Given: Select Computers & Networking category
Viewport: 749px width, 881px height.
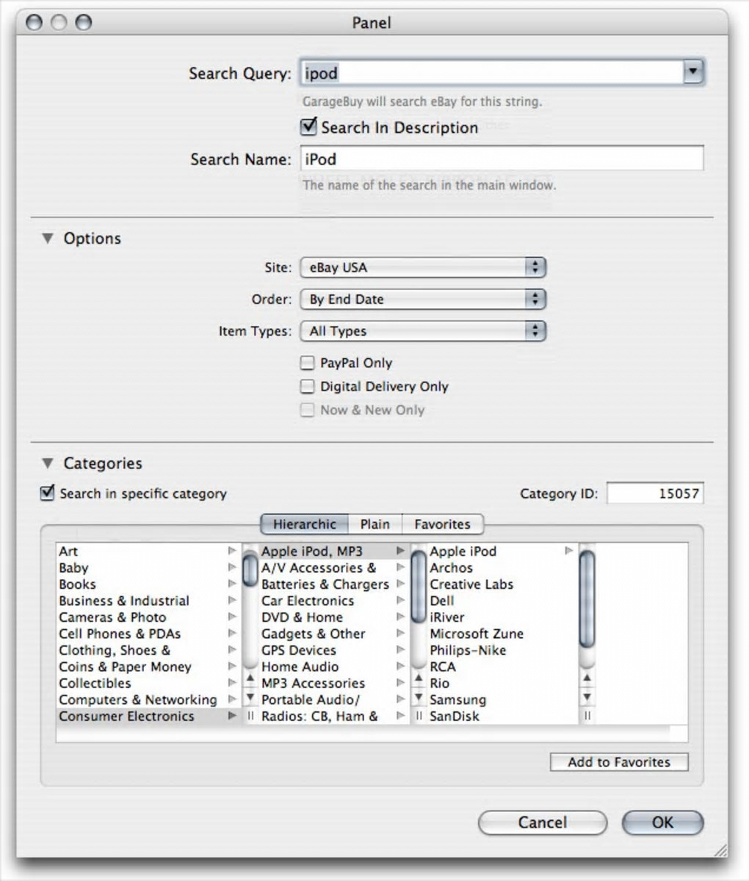Looking at the screenshot, I should coord(138,700).
